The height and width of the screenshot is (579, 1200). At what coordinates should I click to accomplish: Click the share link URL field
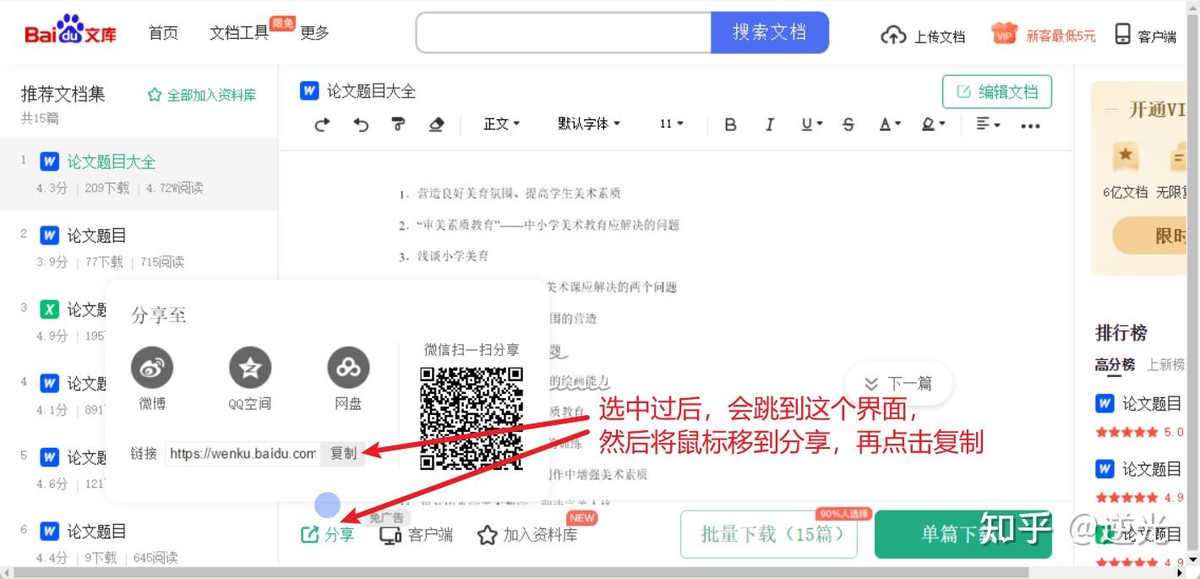click(242, 454)
